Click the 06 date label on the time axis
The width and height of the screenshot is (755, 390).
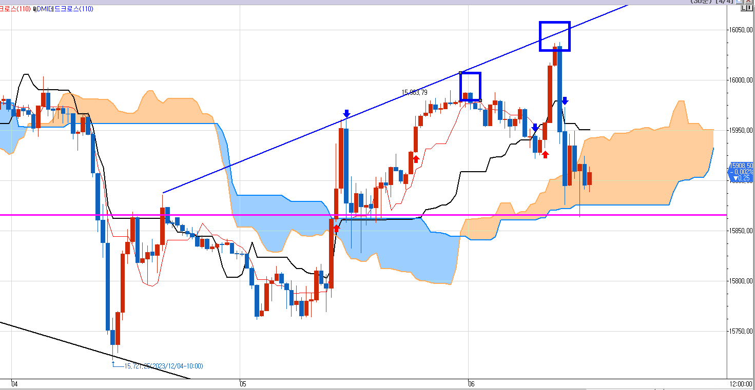(x=472, y=384)
